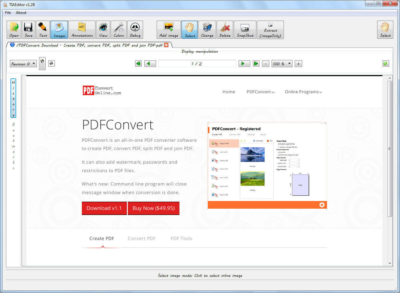Click the Home link on the page
The height and width of the screenshot is (293, 400).
(x=229, y=92)
